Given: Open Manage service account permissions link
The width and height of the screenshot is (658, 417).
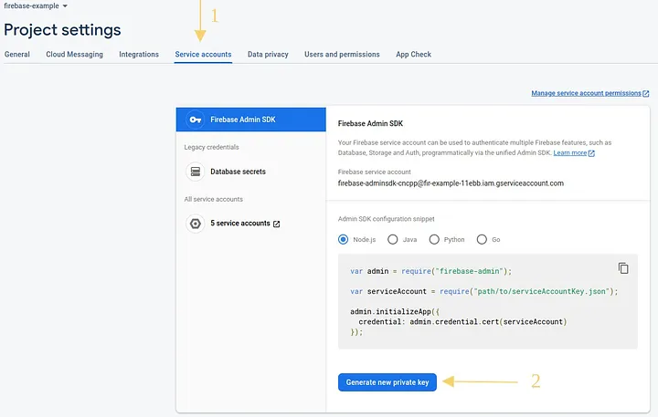Looking at the screenshot, I should click(586, 93).
